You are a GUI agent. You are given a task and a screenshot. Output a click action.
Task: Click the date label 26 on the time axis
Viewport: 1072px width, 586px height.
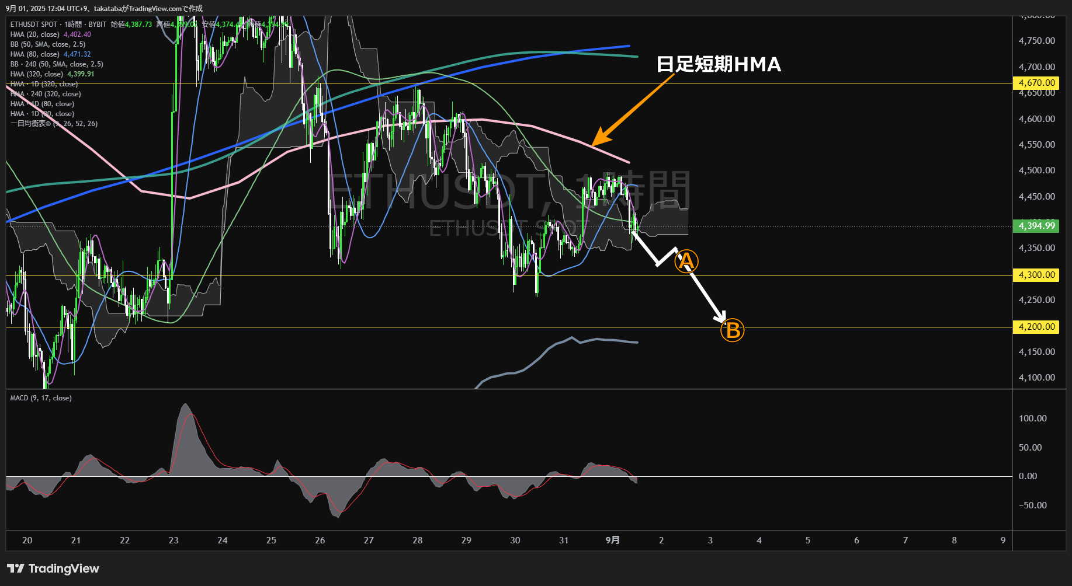320,540
